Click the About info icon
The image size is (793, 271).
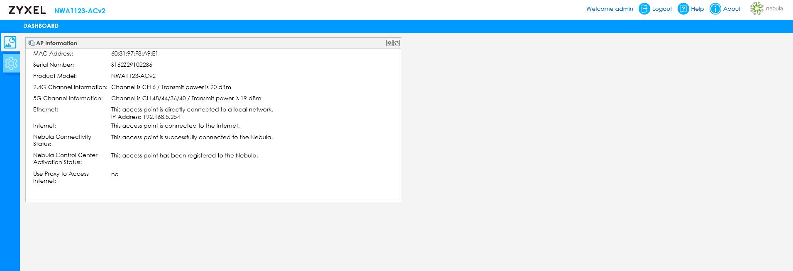click(x=715, y=9)
